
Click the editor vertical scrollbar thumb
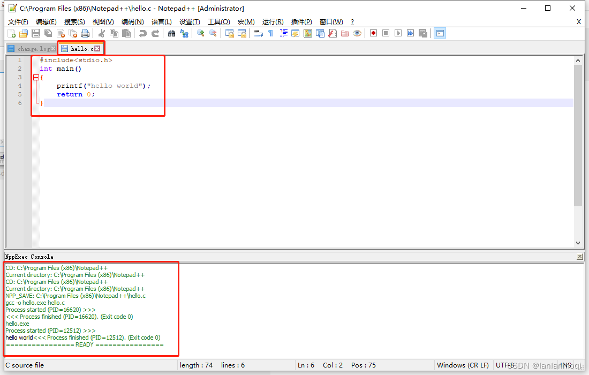pyautogui.click(x=578, y=136)
